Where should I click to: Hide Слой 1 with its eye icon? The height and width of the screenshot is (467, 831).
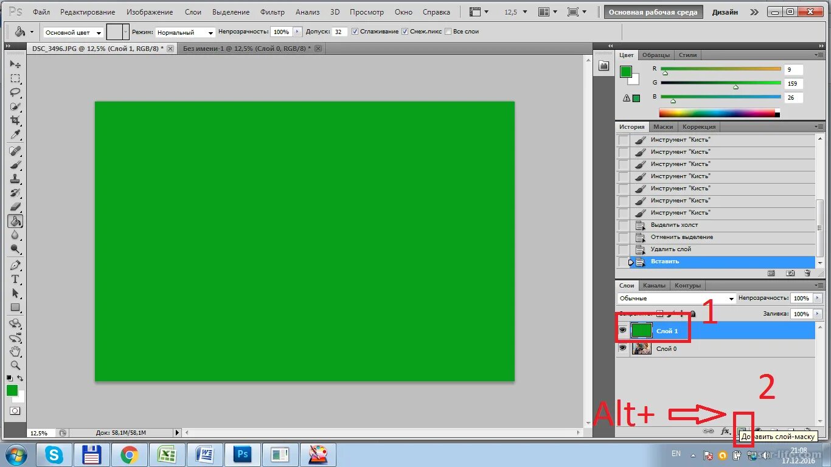point(622,330)
